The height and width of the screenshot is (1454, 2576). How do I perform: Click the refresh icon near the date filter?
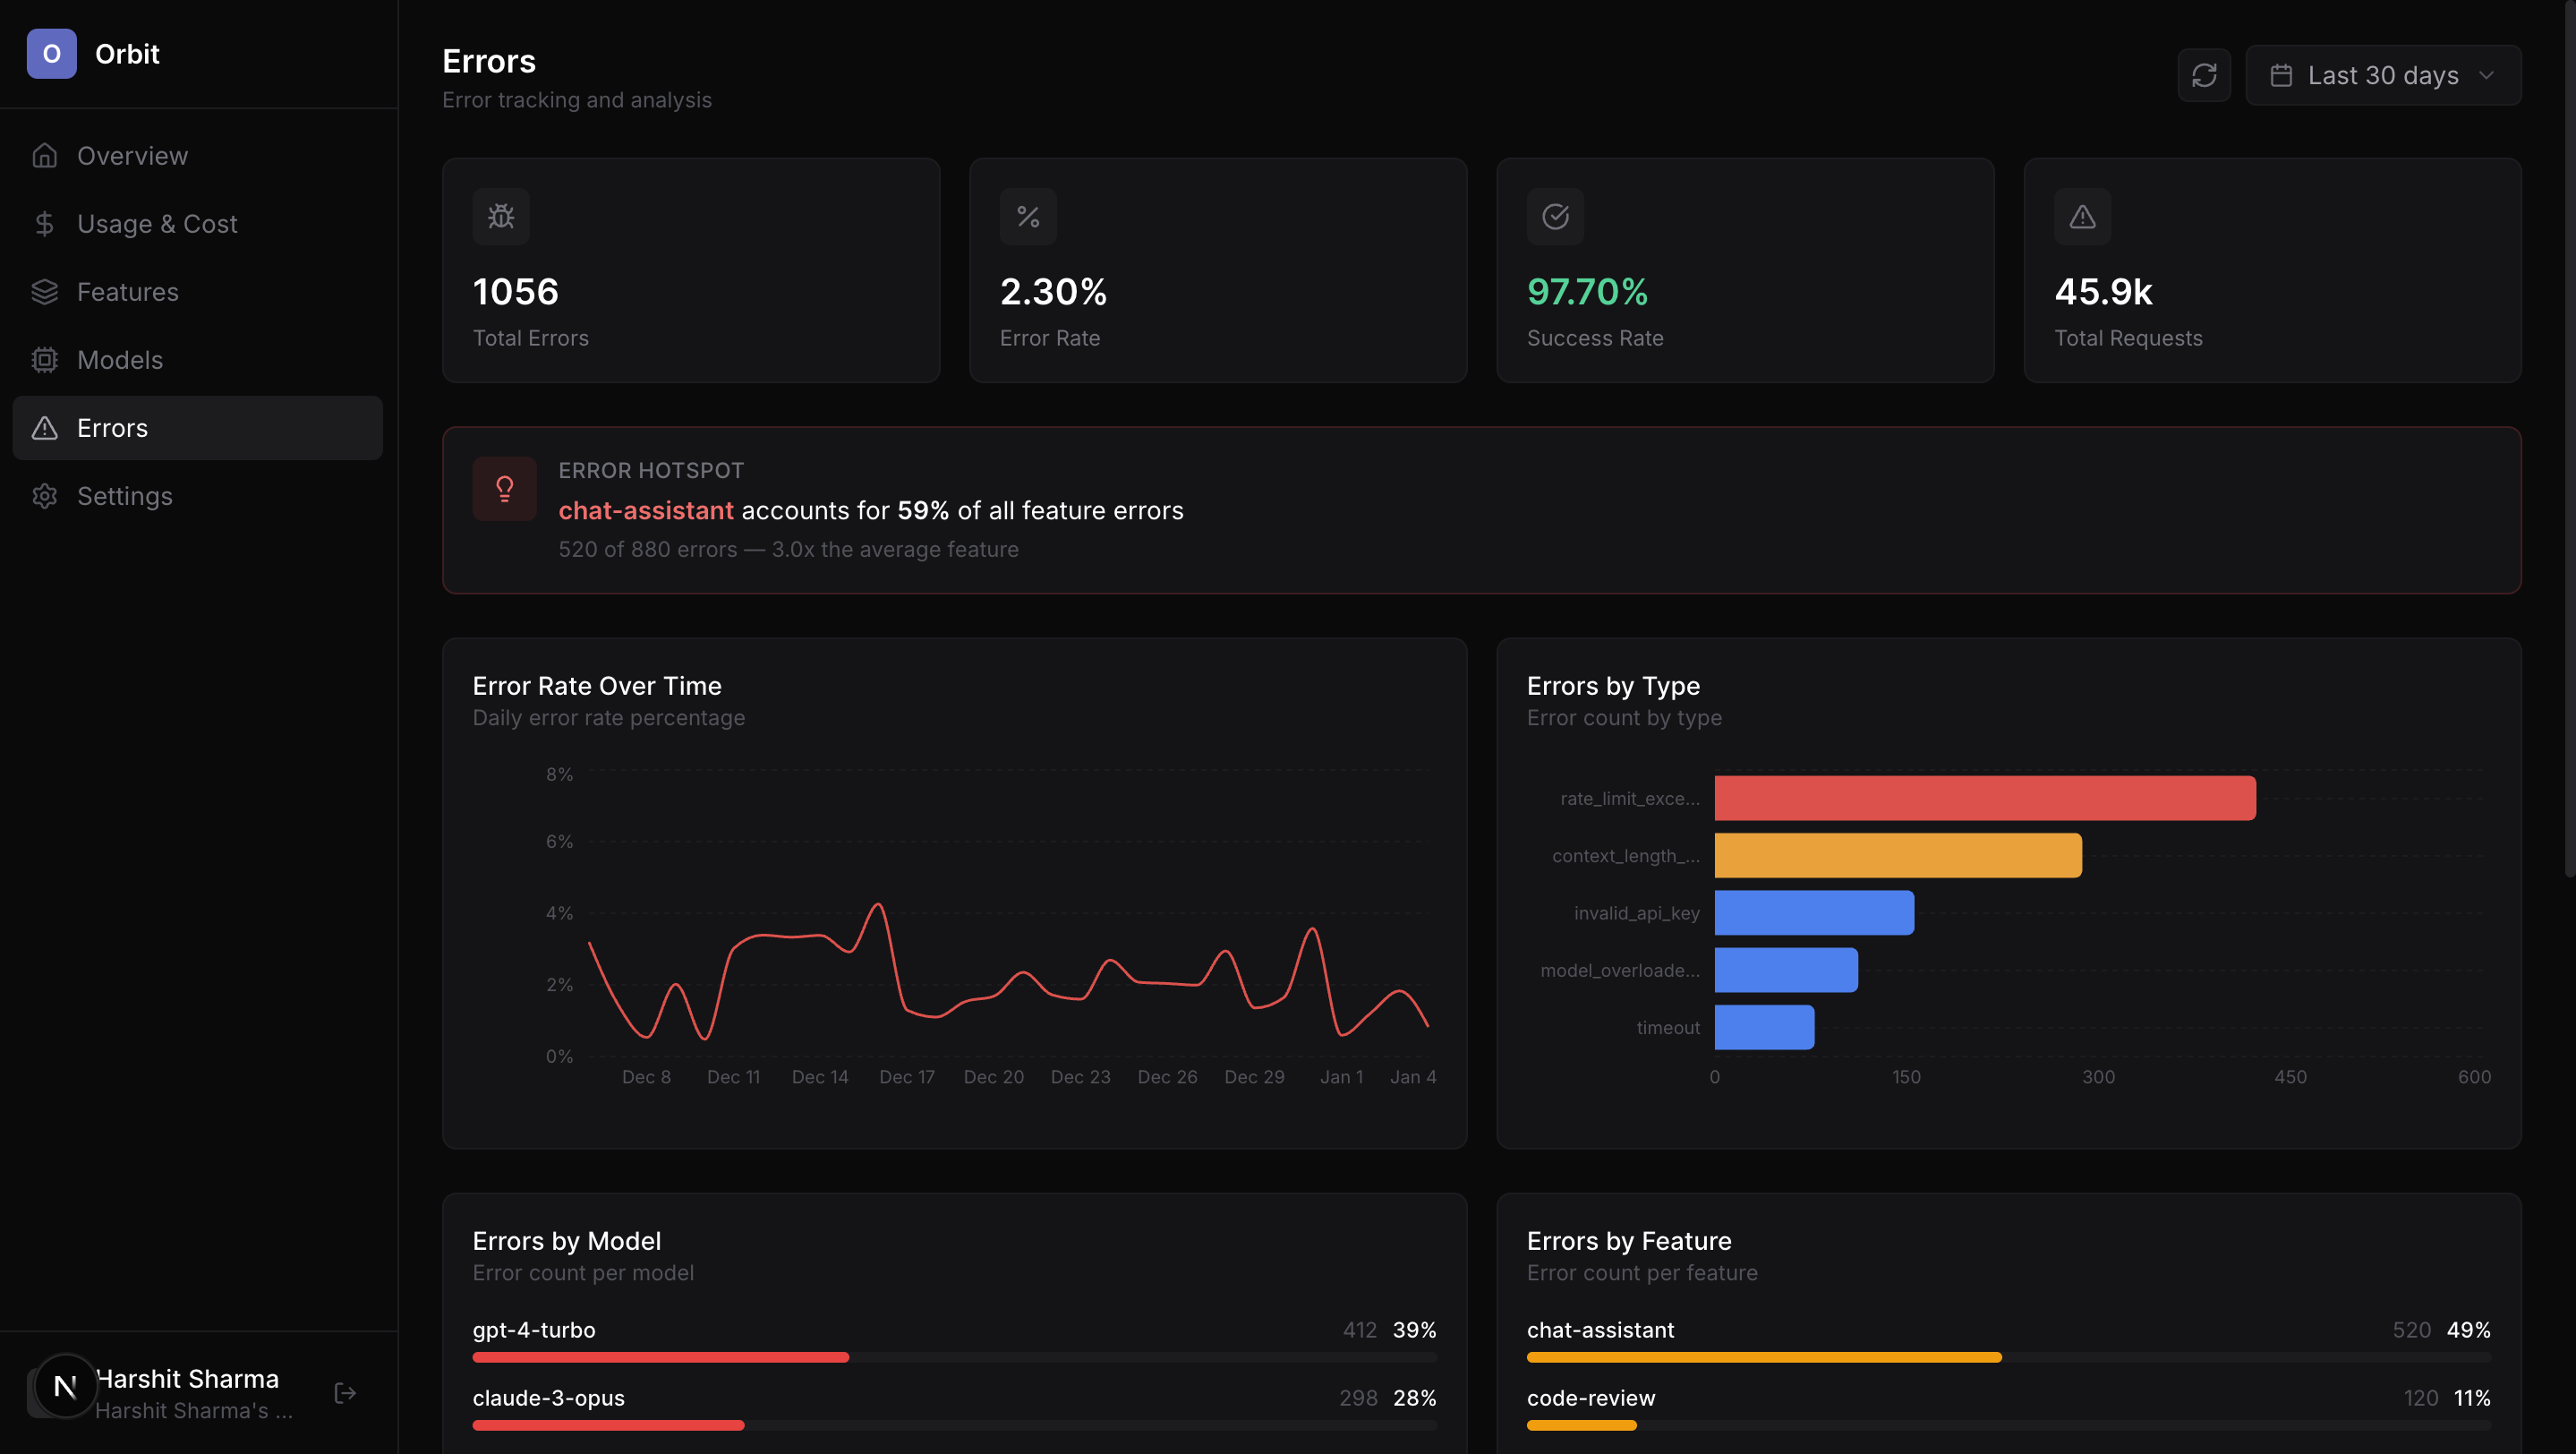pyautogui.click(x=2204, y=75)
